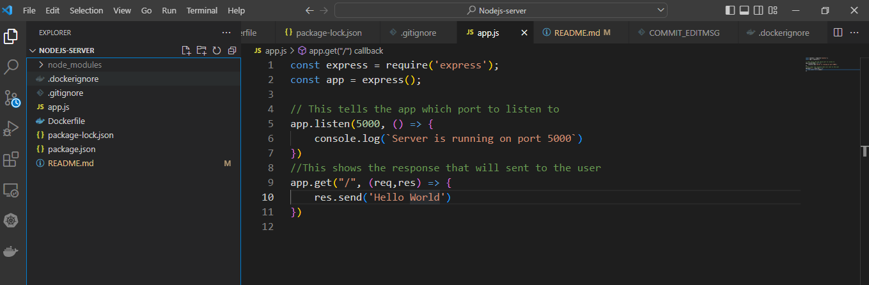Open the Docker view icon
Screen dimensions: 869x285
12,251
